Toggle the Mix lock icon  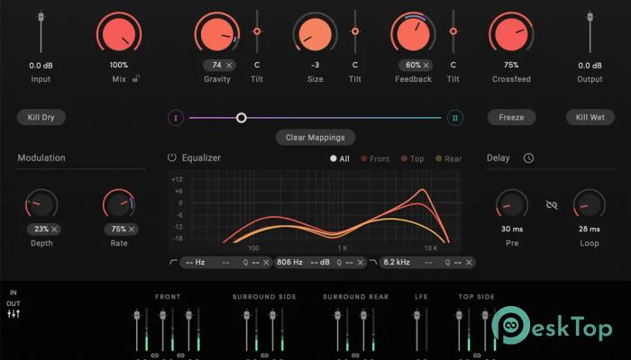136,78
